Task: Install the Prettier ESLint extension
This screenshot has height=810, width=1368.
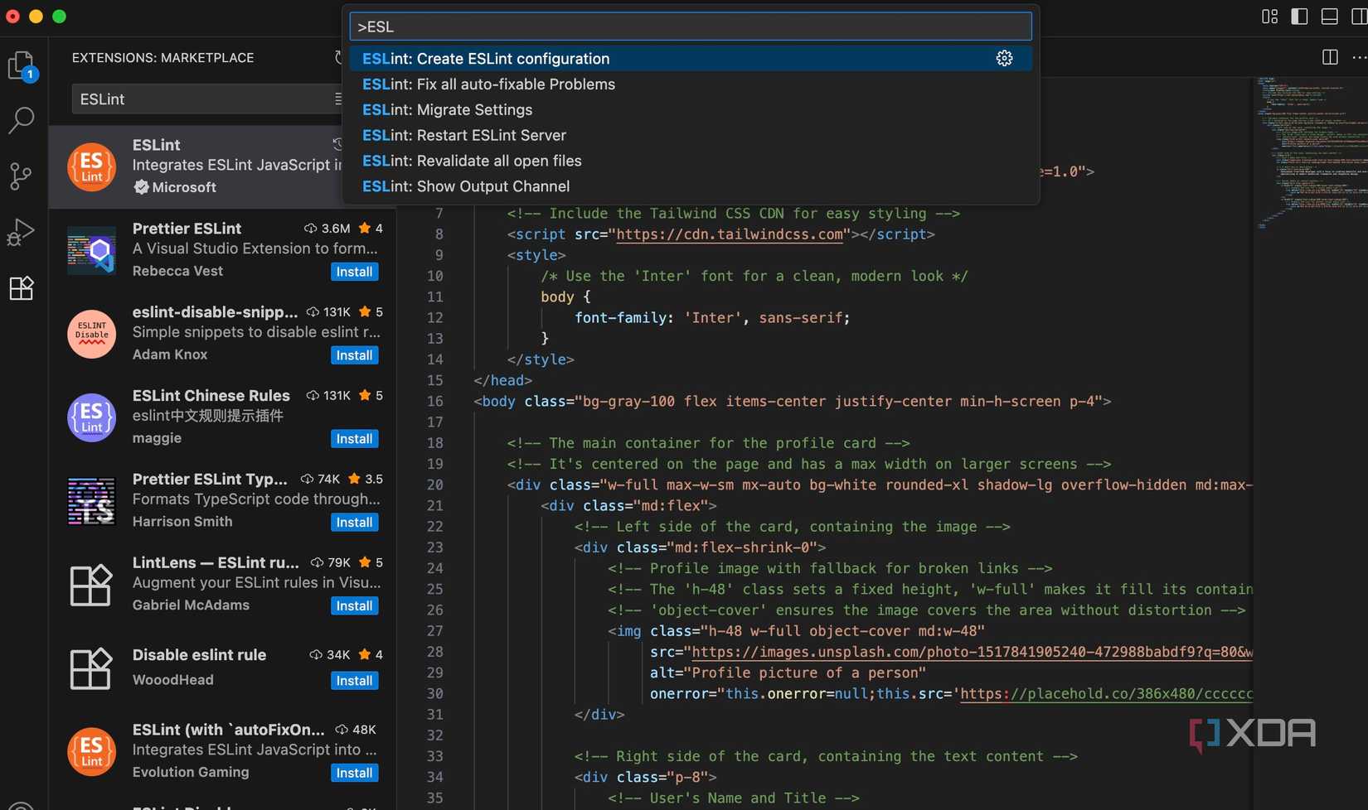Action: pyautogui.click(x=354, y=272)
